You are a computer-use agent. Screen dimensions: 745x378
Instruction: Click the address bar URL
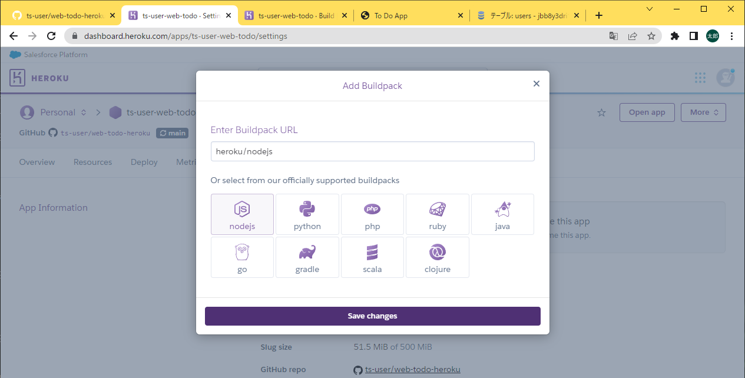click(x=186, y=36)
